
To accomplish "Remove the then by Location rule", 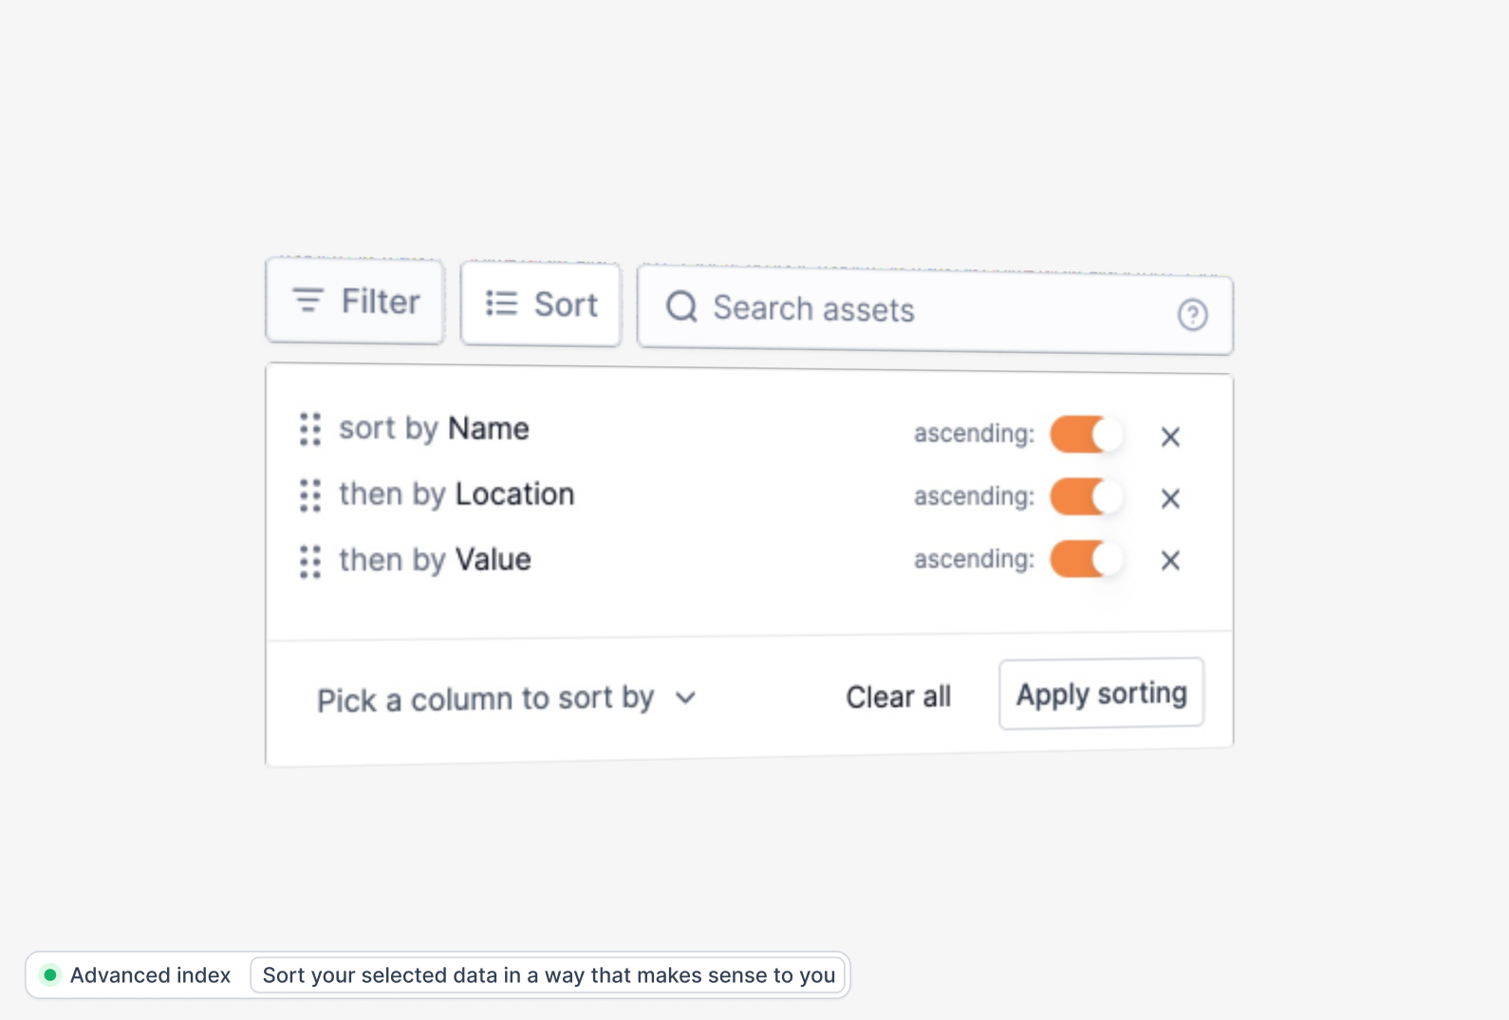I will 1170,498.
